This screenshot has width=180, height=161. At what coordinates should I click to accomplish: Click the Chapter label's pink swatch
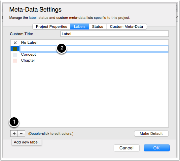tap(15, 61)
